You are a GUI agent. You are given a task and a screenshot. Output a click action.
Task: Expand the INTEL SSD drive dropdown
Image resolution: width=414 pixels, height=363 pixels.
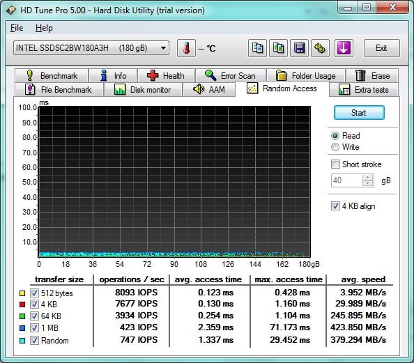tap(163, 48)
